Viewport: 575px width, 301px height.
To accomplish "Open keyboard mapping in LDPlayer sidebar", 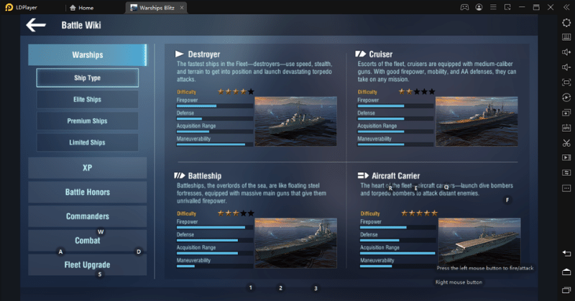I will 566,37.
